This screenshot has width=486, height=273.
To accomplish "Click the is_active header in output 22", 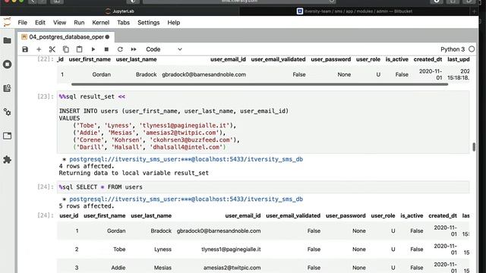I will [396, 59].
